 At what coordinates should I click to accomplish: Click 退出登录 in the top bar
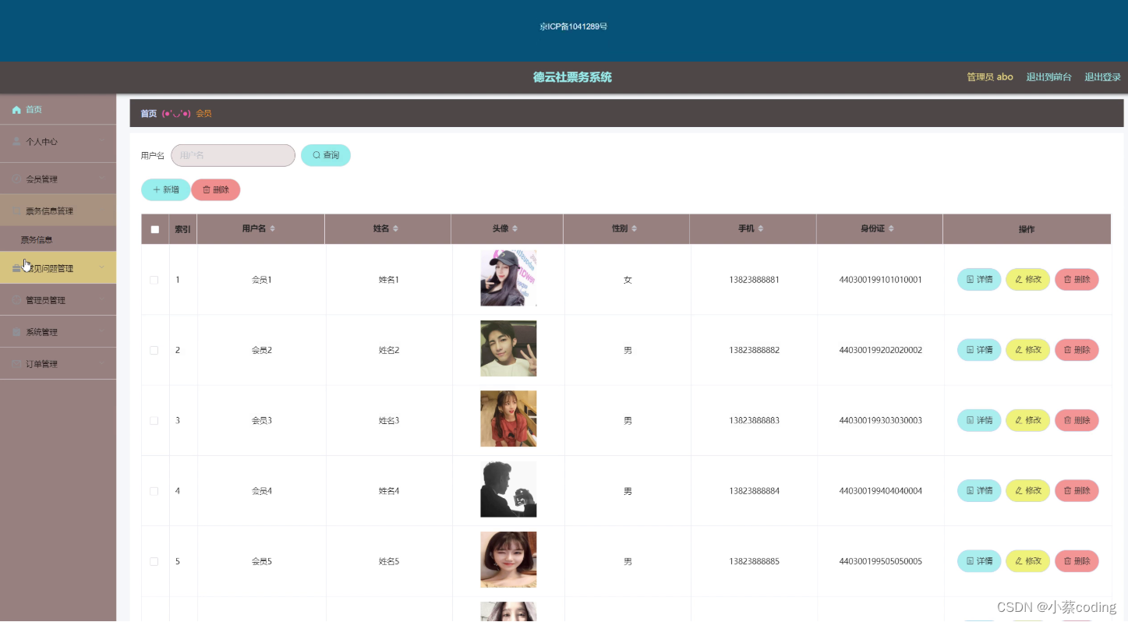click(1102, 77)
